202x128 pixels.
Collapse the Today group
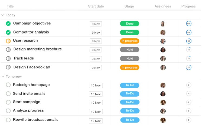pos(3,15)
